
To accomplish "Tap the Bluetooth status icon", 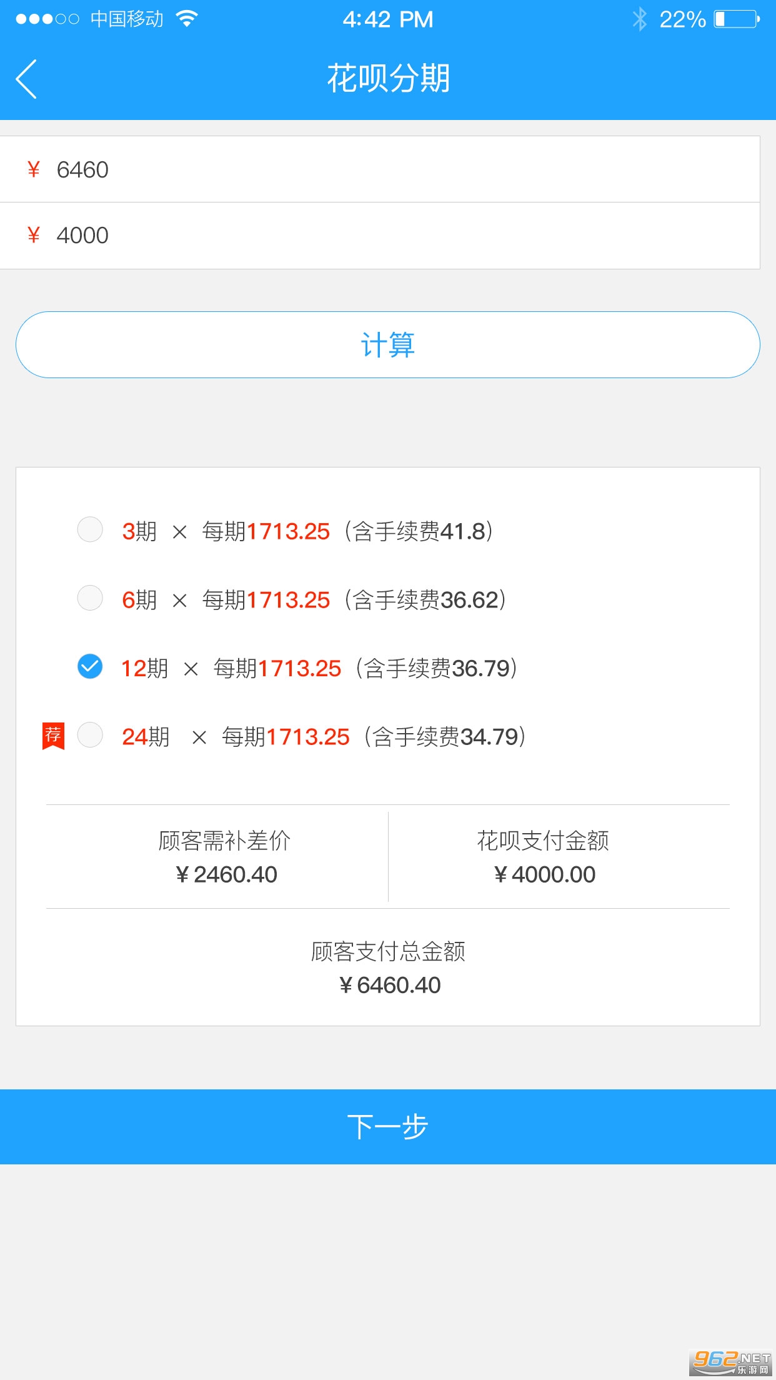I will pyautogui.click(x=639, y=19).
